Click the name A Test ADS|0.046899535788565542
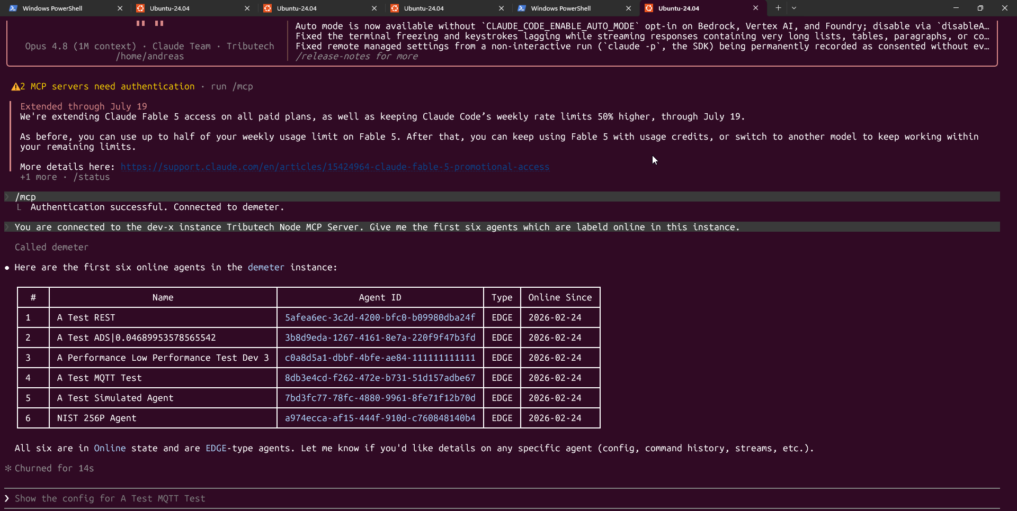Screen dimensions: 1017x511 click(136, 337)
